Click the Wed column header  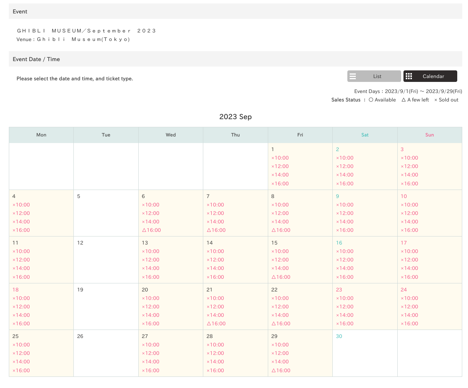pos(171,135)
